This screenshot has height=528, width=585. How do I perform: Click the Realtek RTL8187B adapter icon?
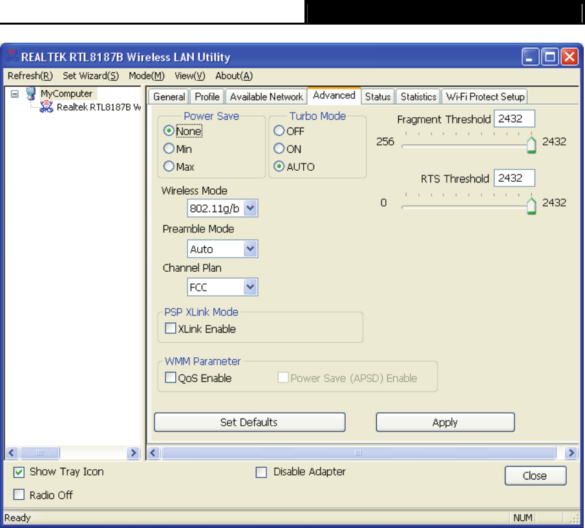[47, 107]
